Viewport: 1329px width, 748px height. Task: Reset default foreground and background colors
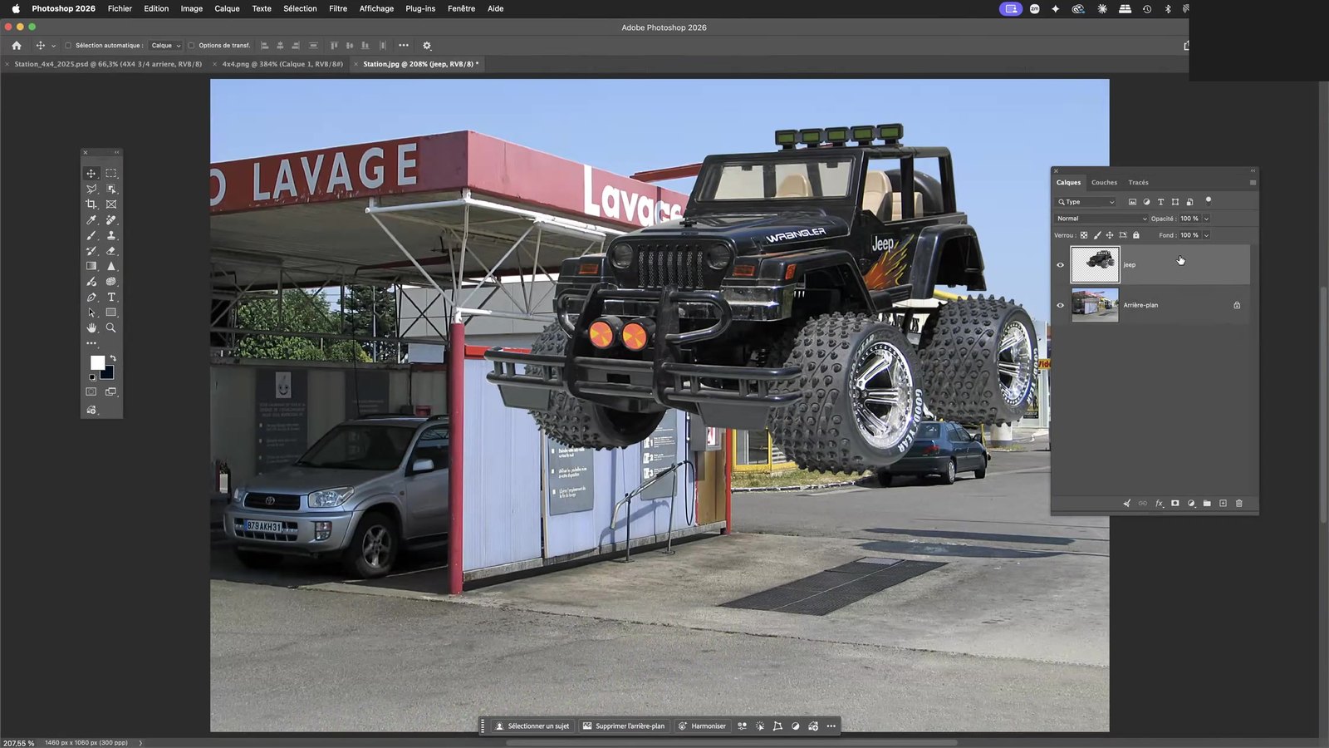pos(91,377)
